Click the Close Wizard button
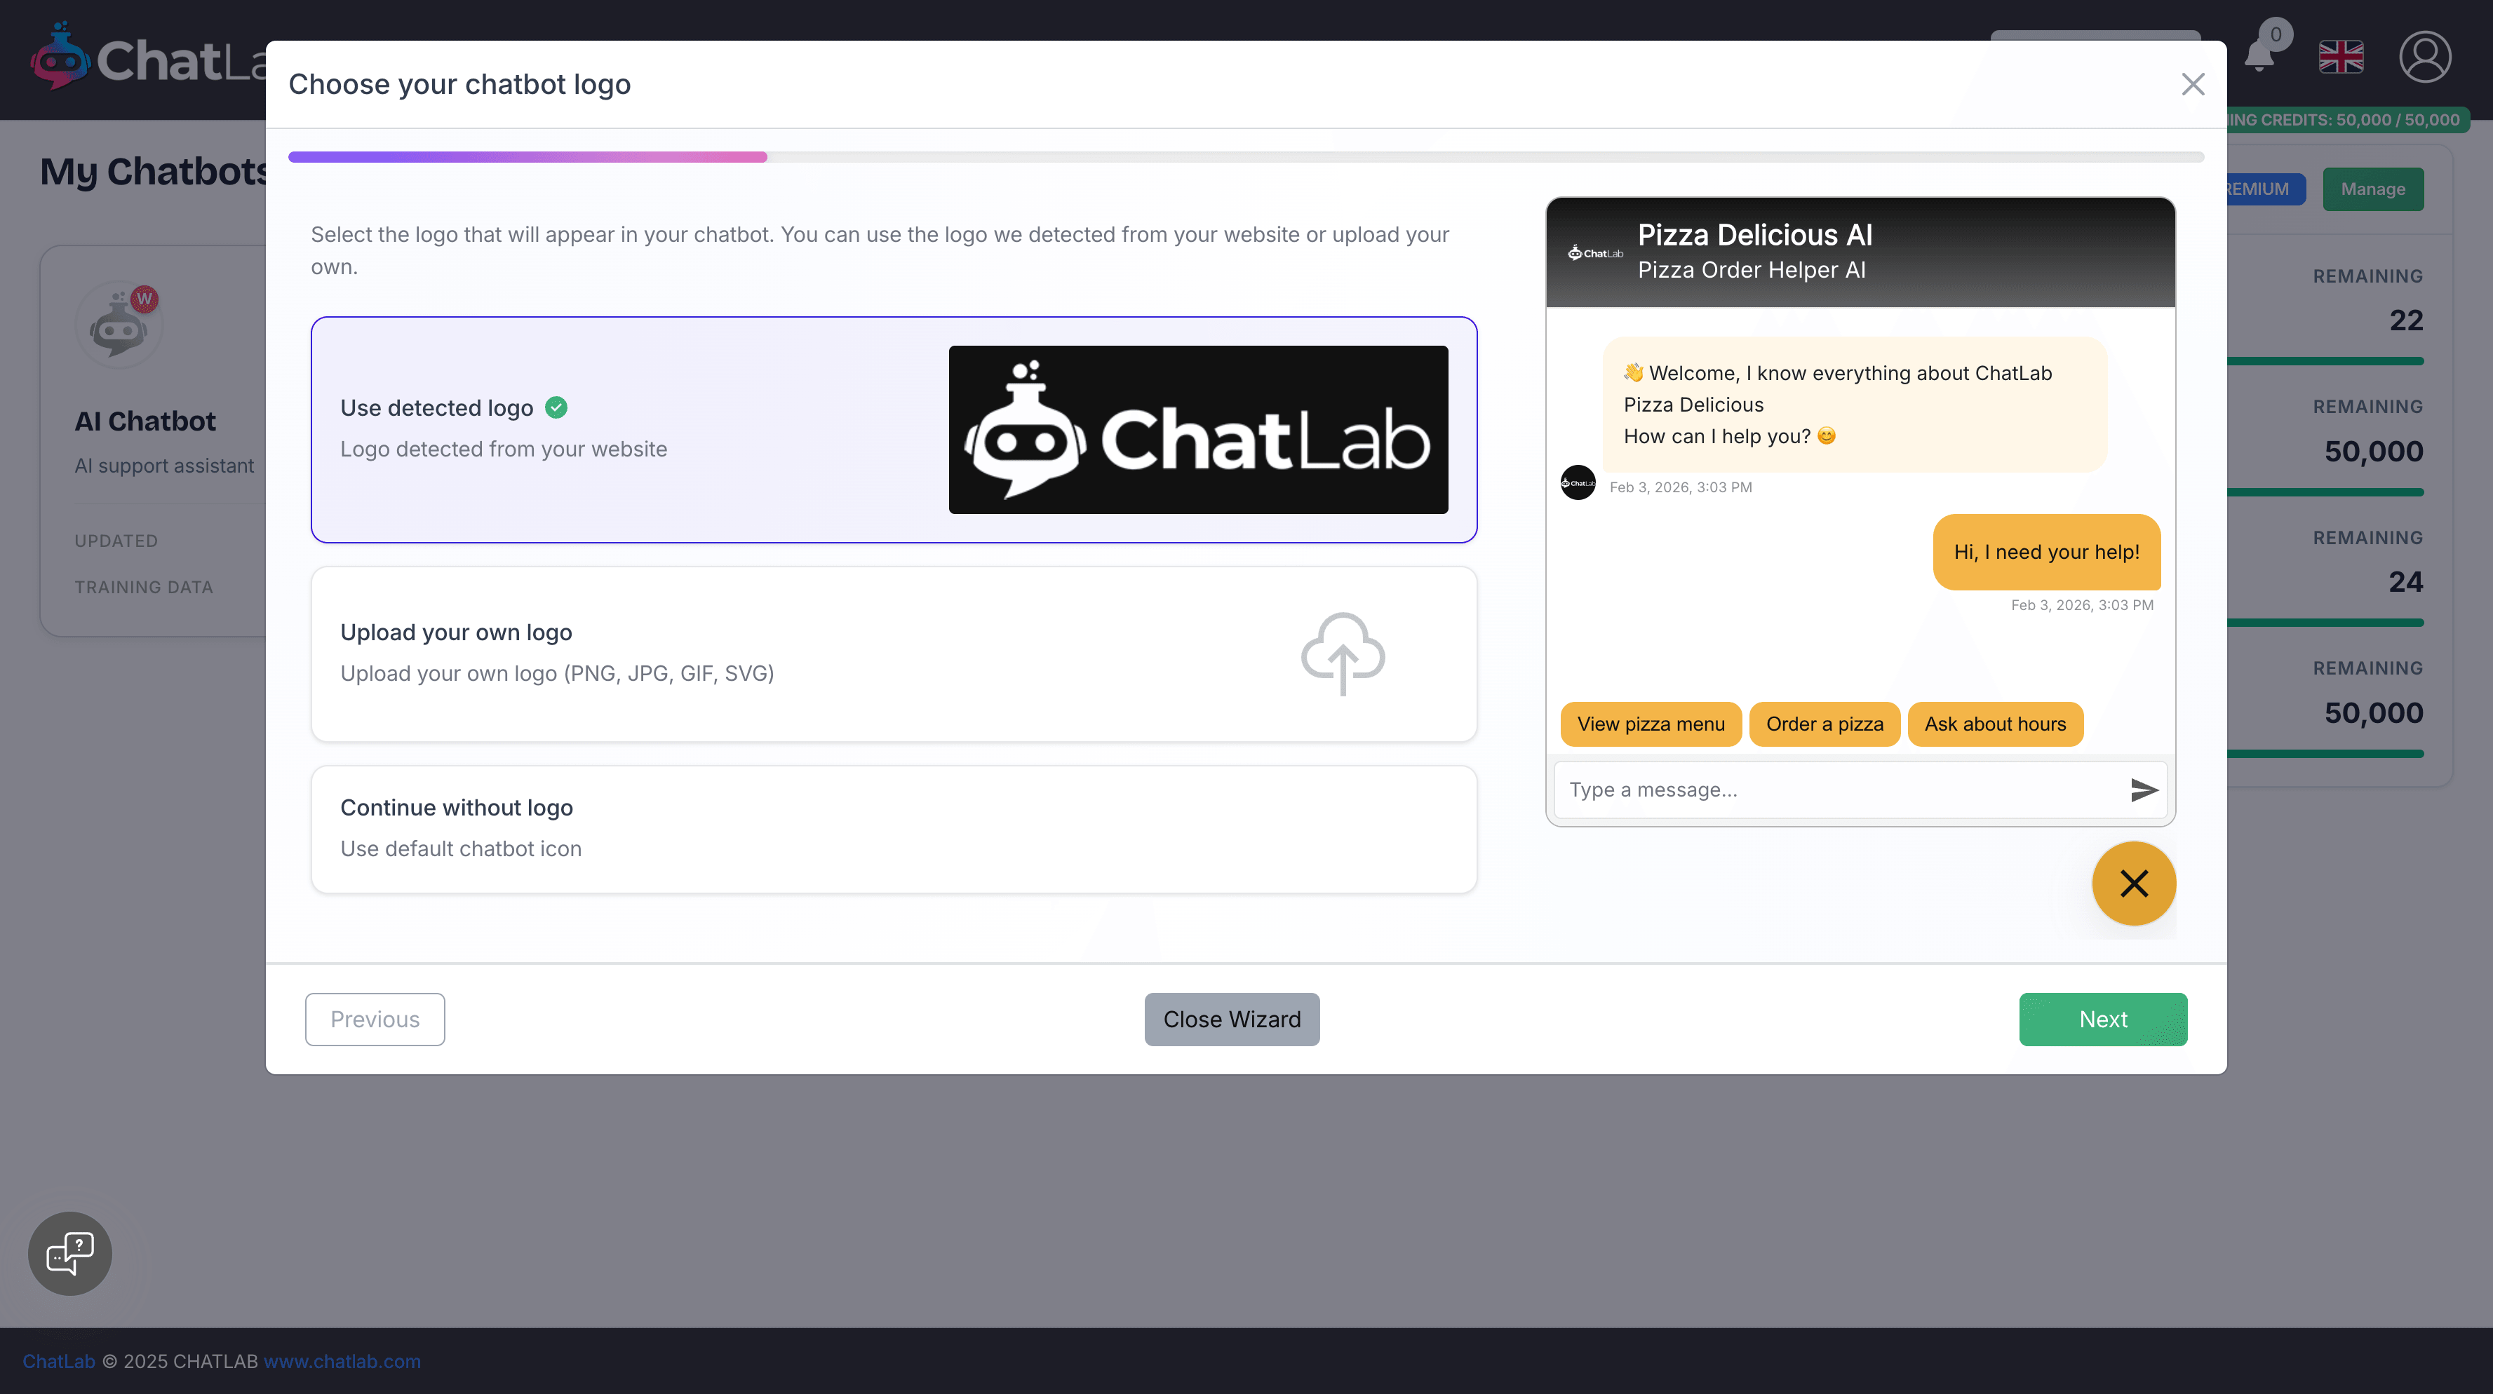Viewport: 2493px width, 1394px height. (1231, 1020)
